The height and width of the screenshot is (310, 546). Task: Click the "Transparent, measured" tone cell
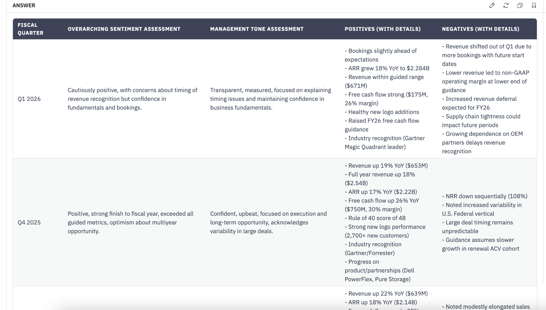270,99
